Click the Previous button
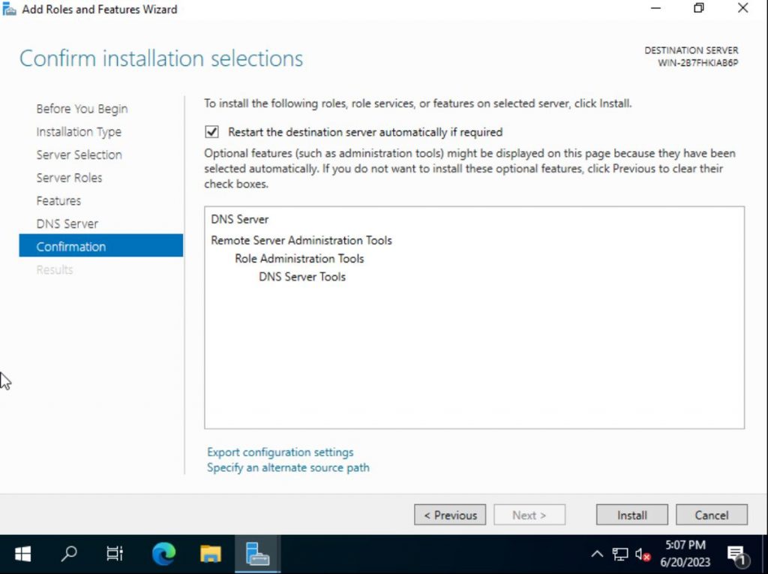Image resolution: width=768 pixels, height=574 pixels. [x=450, y=515]
